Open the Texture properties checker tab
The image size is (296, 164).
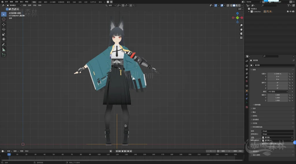247,107
